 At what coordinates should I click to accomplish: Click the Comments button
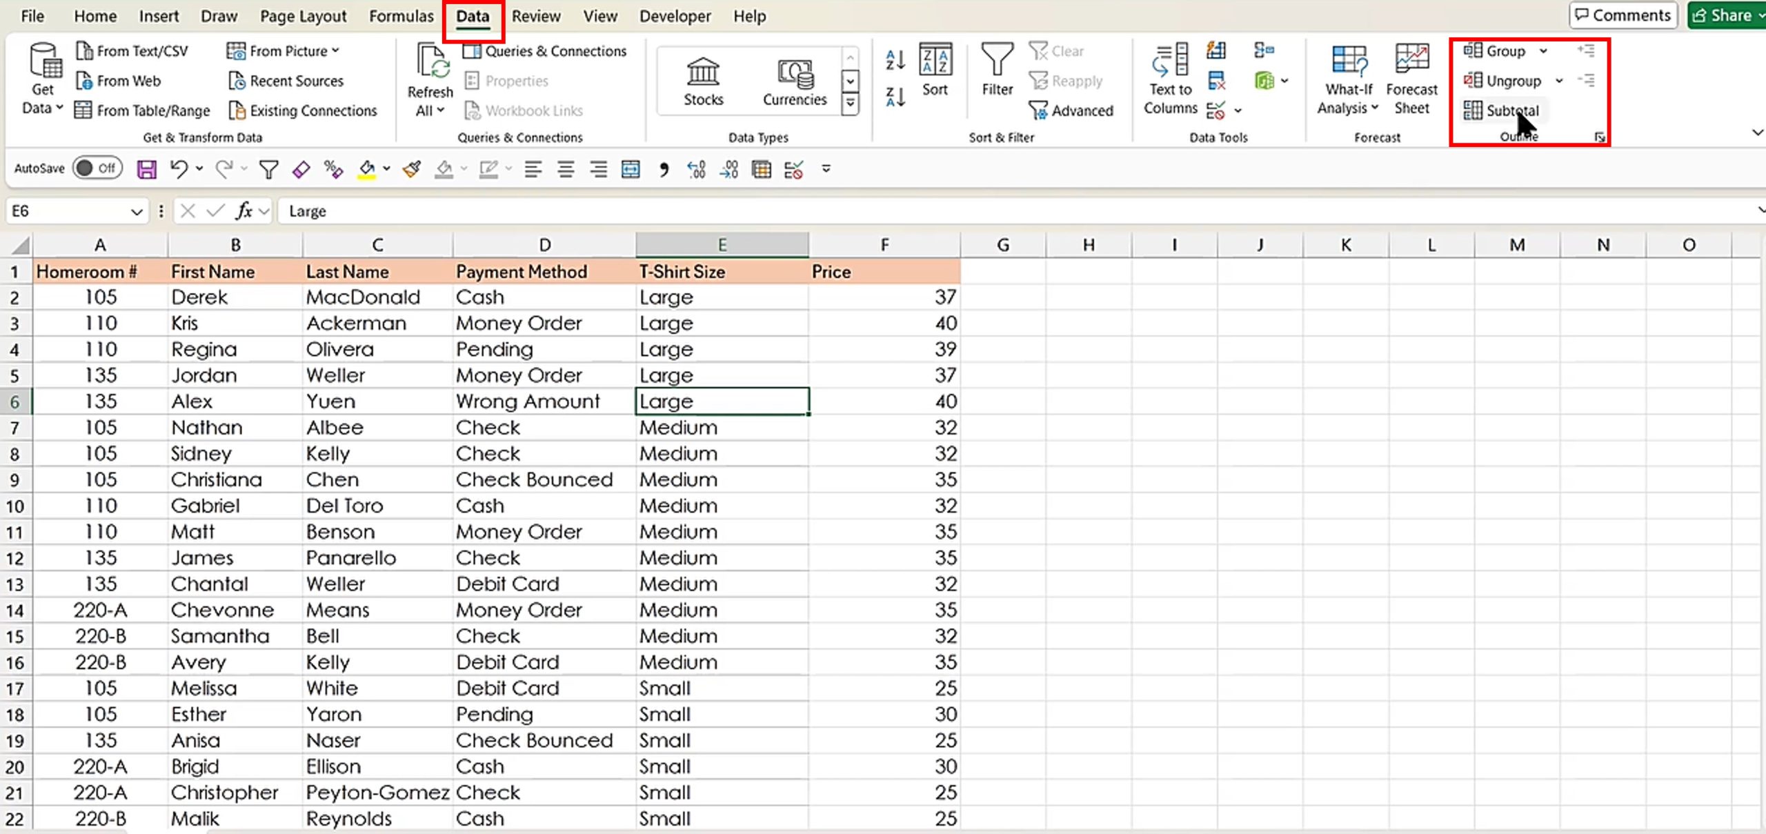tap(1623, 15)
